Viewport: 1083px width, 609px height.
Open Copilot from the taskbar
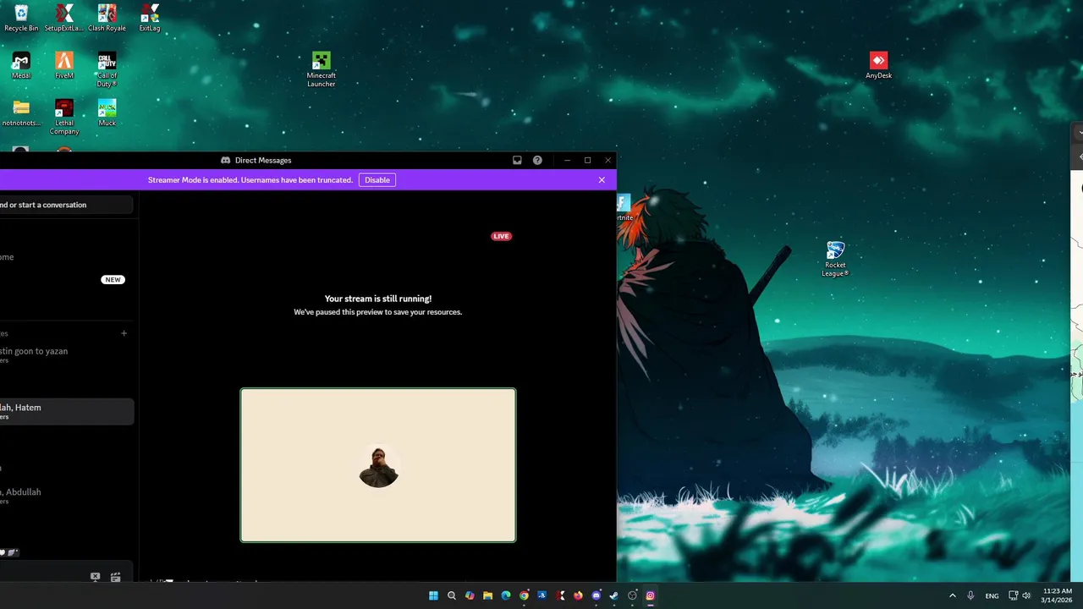[x=470, y=595]
